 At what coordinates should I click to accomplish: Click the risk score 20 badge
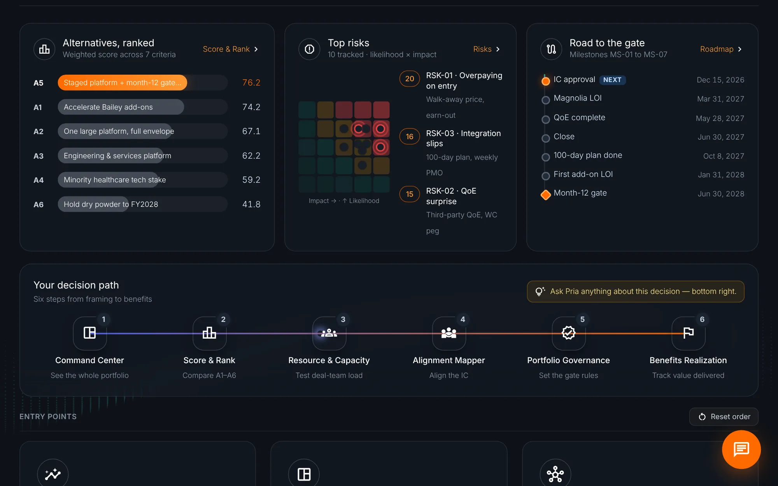pos(410,79)
